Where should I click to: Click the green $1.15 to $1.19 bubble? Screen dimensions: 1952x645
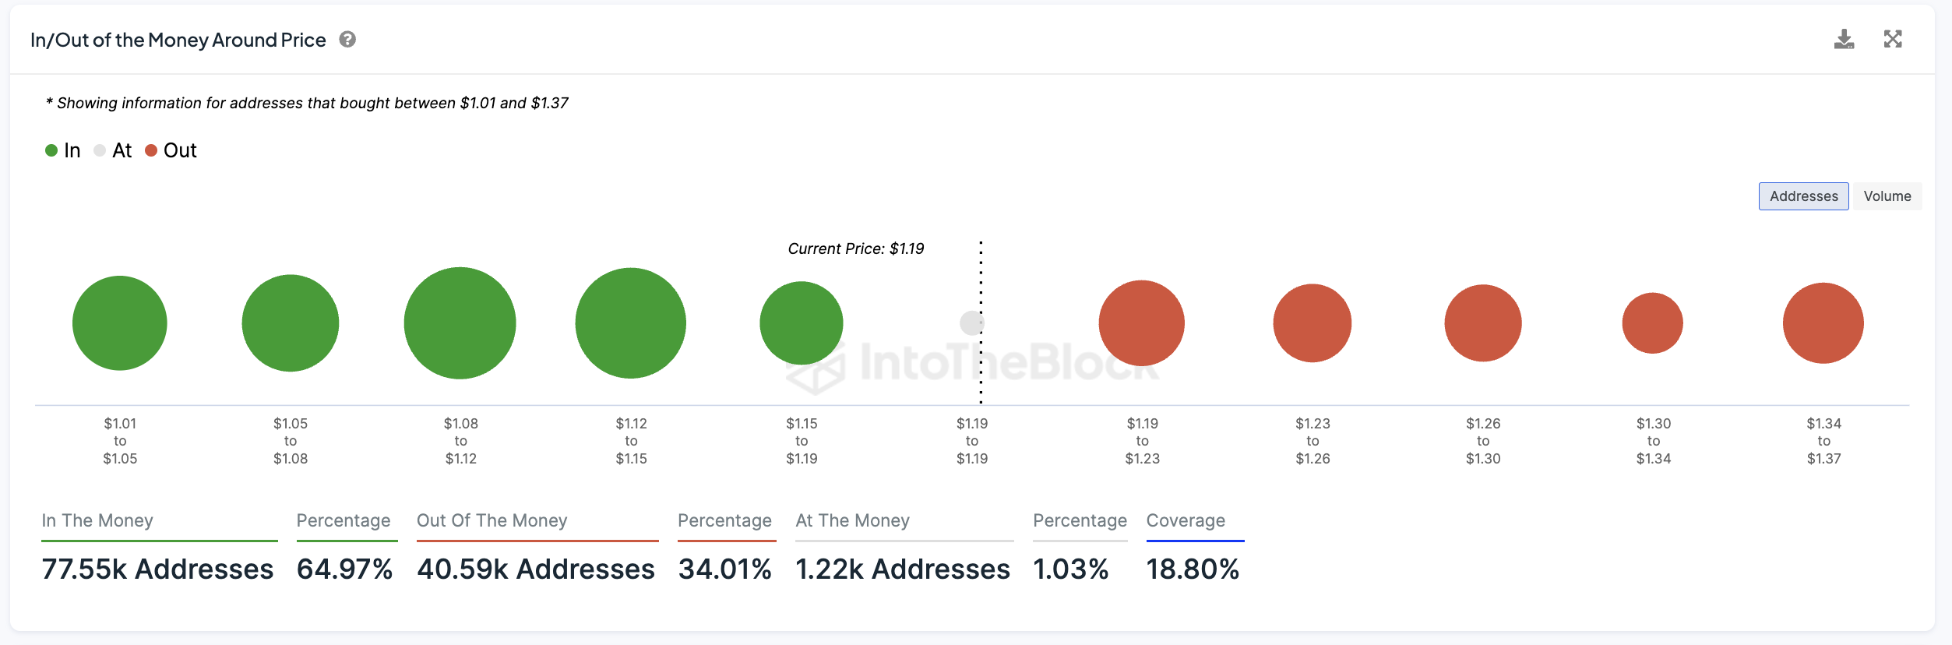click(802, 322)
